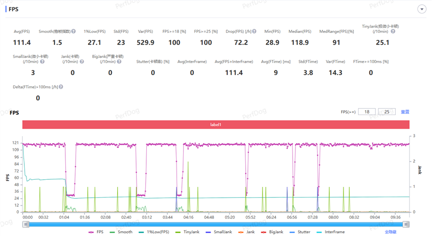Click help icon next to Delta(FTime)>100ms
This screenshot has height=236, width=432.
point(61,87)
